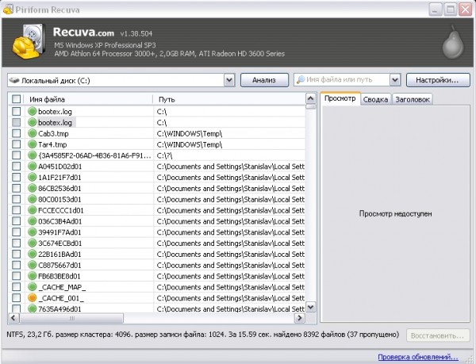Toggle the select-all checkbox in header
The height and width of the screenshot is (364, 476).
16,99
